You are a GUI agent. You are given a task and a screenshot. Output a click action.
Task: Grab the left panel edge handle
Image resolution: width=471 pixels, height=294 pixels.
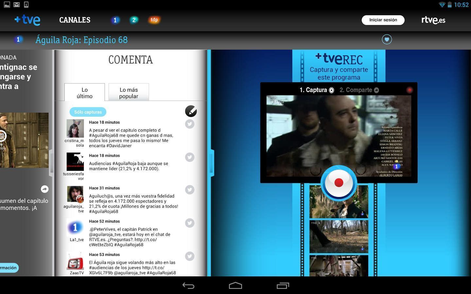51,162
